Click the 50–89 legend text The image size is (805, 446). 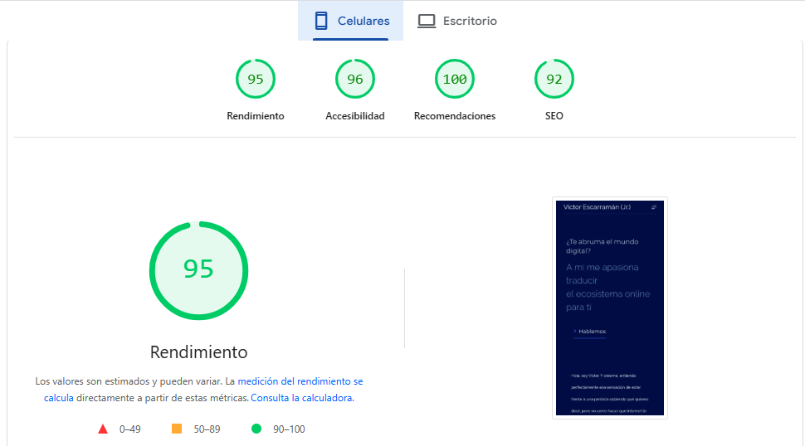tap(207, 429)
